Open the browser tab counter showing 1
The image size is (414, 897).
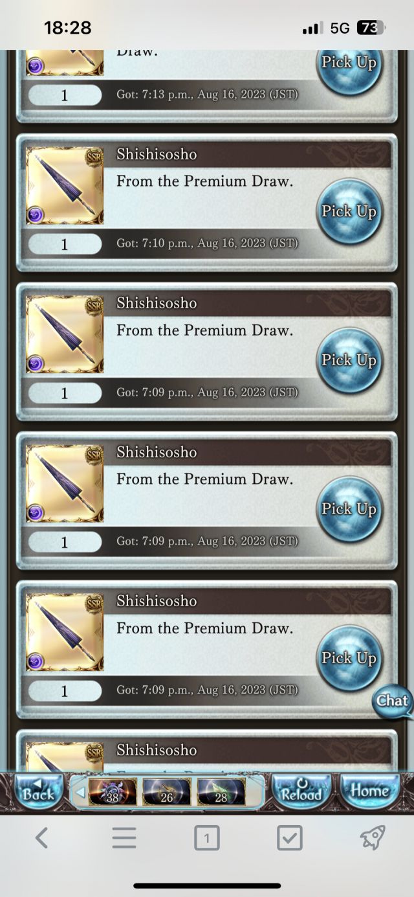click(x=206, y=838)
